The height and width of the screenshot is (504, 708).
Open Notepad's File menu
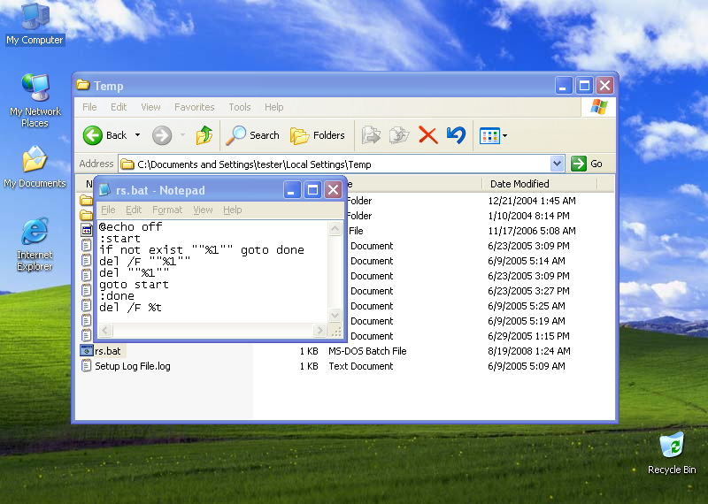pyautogui.click(x=108, y=210)
